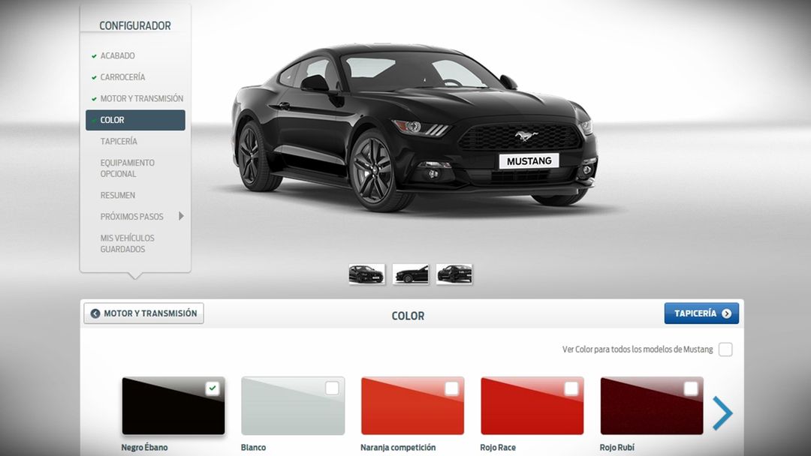Click the green checkmark beside Acabado

click(94, 55)
